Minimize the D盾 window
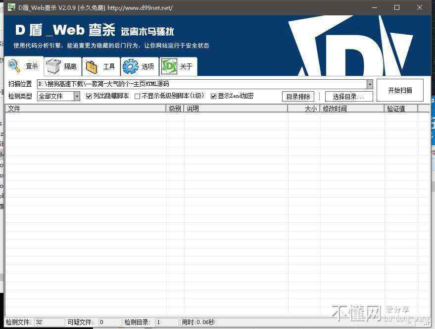435x329 pixels. [375, 7]
